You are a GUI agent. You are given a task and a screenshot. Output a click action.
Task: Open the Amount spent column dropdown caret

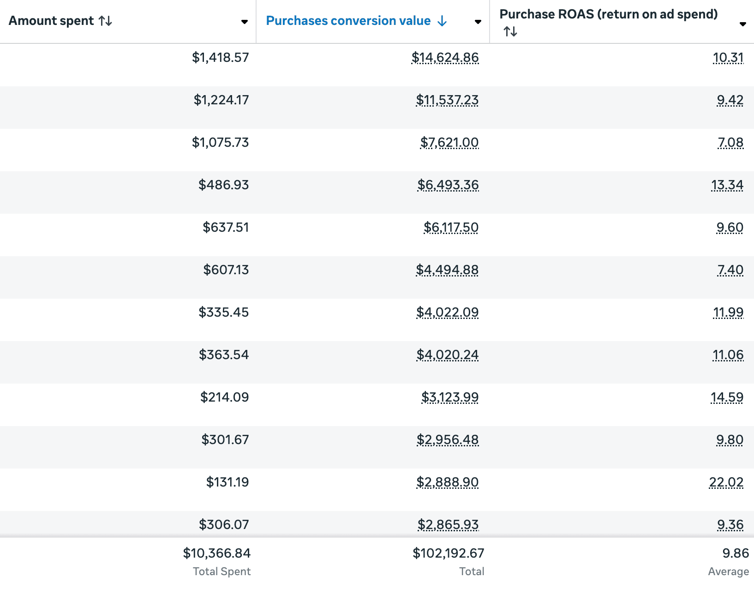point(244,22)
